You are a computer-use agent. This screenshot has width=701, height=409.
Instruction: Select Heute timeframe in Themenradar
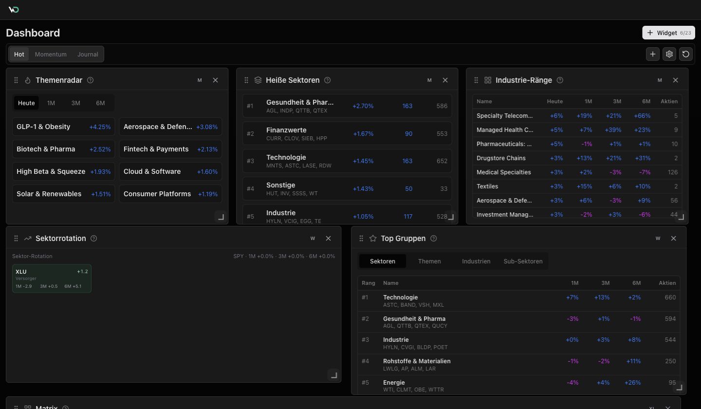click(26, 103)
